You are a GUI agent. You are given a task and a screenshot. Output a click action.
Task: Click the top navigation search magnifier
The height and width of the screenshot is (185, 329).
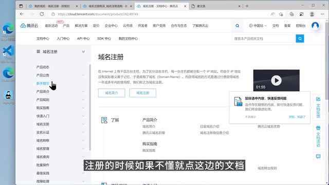(237, 26)
